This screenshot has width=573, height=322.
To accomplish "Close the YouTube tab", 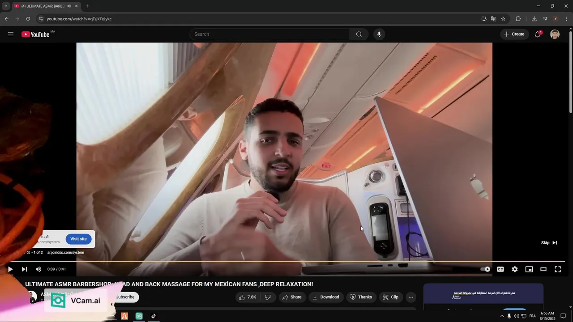I will pos(77,6).
